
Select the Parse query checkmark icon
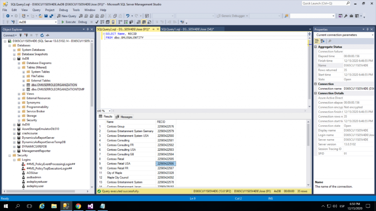97,22
